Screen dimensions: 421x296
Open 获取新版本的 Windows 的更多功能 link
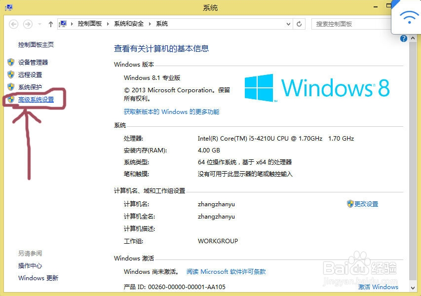tap(172, 112)
